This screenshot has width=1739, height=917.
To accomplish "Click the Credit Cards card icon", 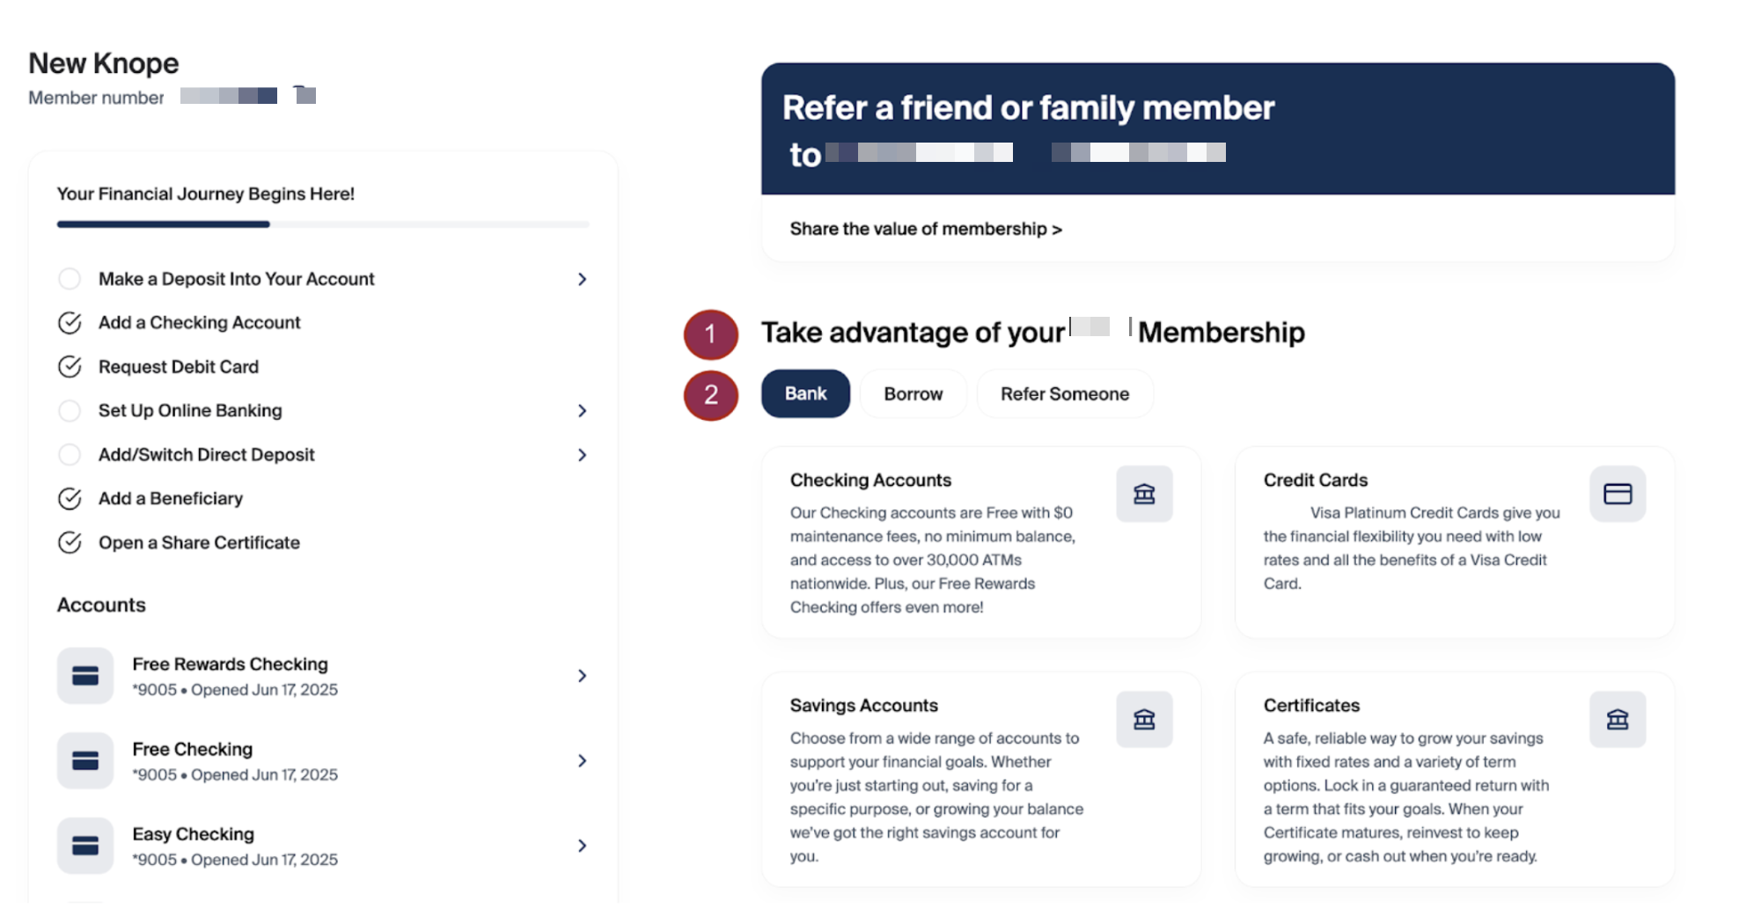I will [x=1617, y=494].
